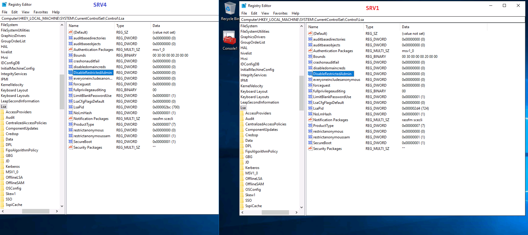This screenshot has height=235, width=528.
Task: Click the SRV1 SspiCache folder icon
Action: 242,206
